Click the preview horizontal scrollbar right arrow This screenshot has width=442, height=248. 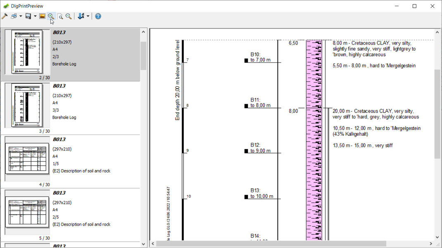(x=431, y=243)
